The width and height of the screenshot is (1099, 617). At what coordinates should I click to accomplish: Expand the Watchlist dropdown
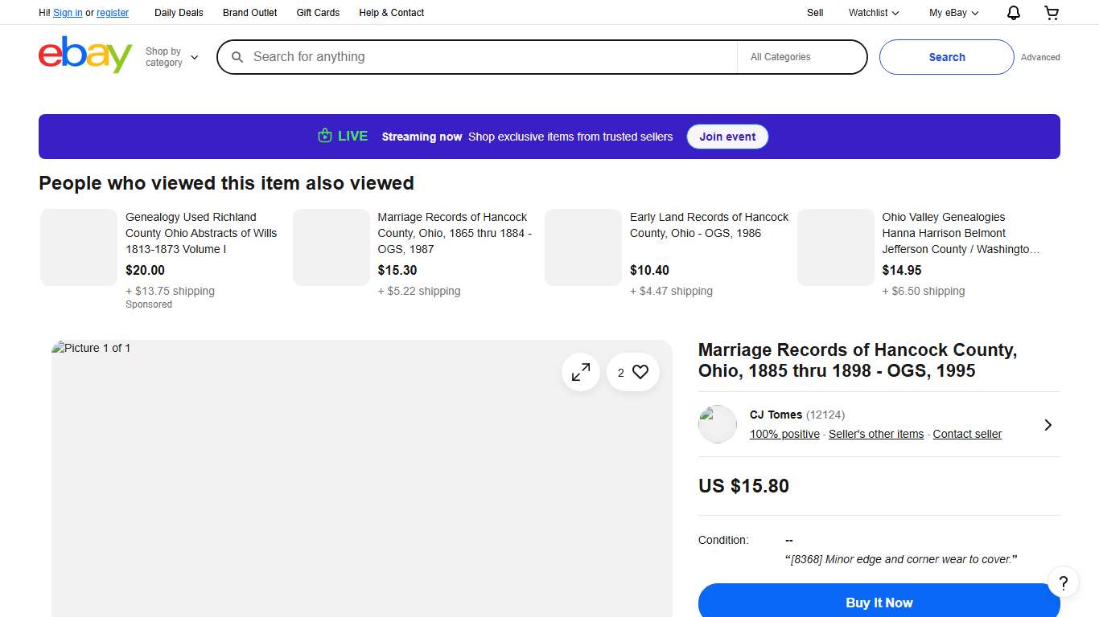(874, 13)
